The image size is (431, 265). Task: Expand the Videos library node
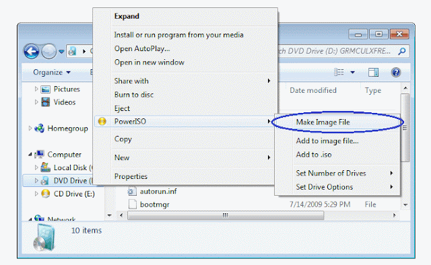click(36, 102)
